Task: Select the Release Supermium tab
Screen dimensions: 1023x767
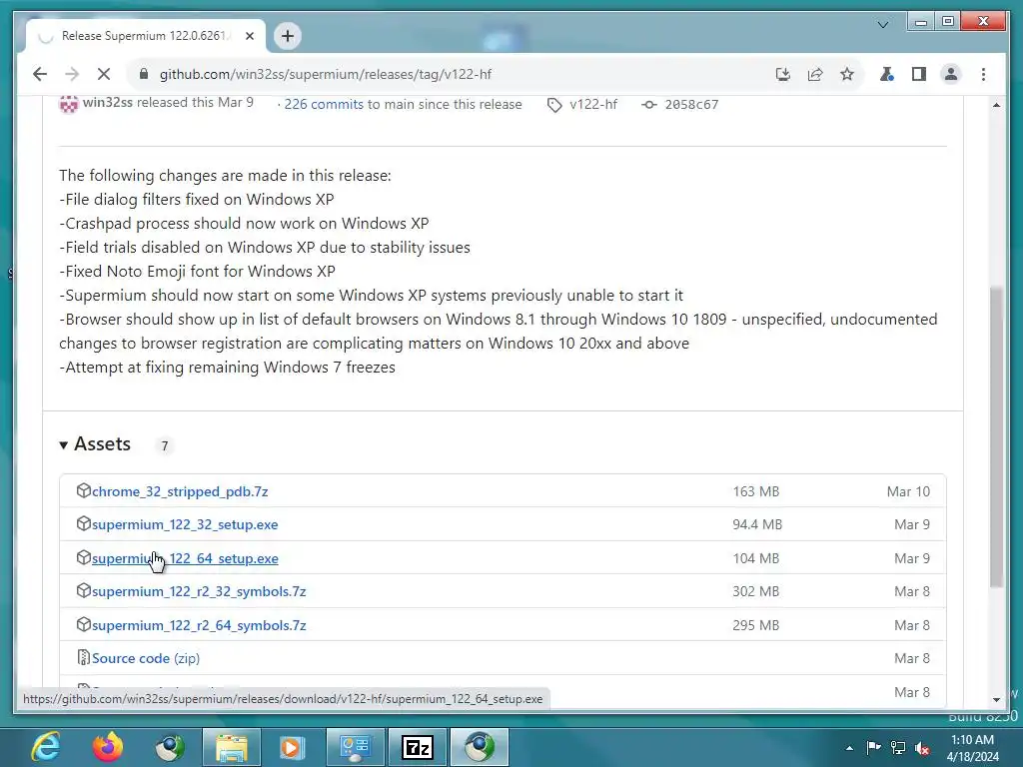Action: (x=144, y=36)
